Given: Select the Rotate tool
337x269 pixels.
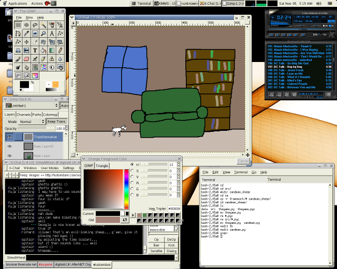Looking at the screenshot, I should coord(43,42).
